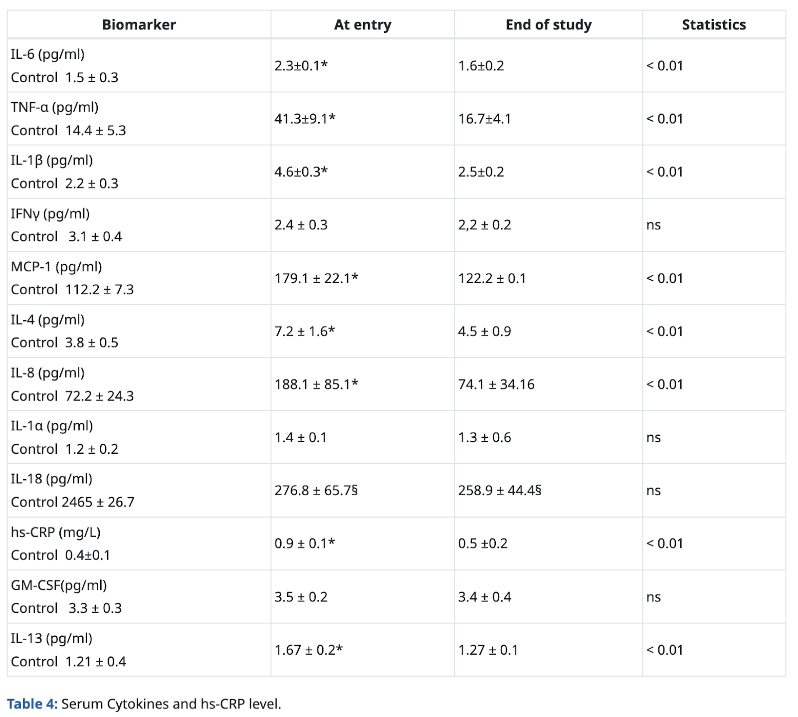Click the Table 4 caption link
Image resolution: width=798 pixels, height=717 pixels.
pyautogui.click(x=32, y=704)
